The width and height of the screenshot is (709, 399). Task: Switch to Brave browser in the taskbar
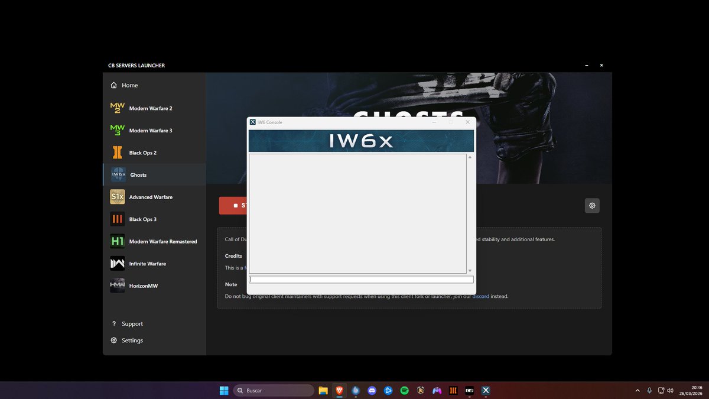tap(340, 391)
